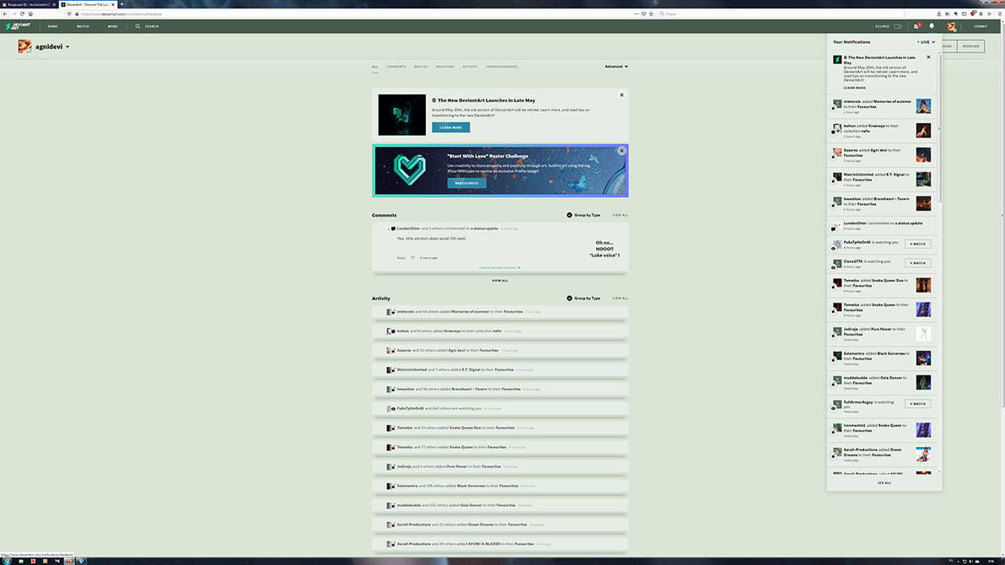Open the Temetka Snake Queen Duo activity row
Viewport: 1005px width, 565px height.
coord(500,428)
